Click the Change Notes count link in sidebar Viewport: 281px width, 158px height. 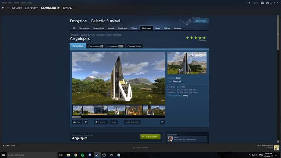[x=174, y=96]
